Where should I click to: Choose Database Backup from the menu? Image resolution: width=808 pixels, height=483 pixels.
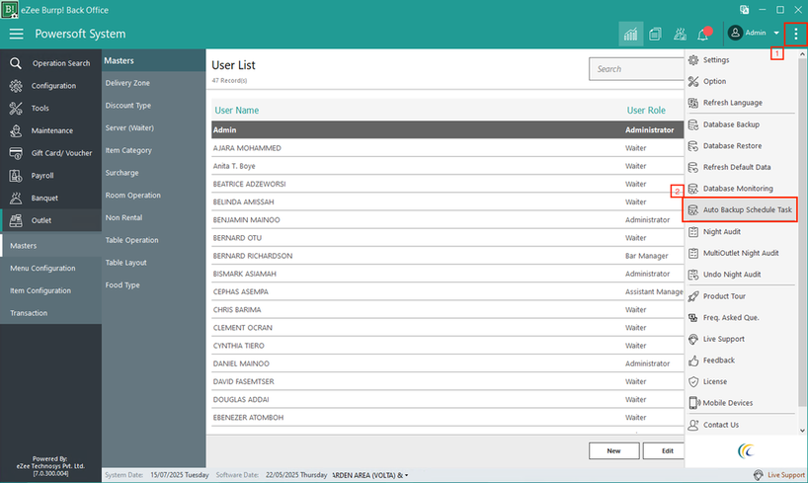pos(731,124)
